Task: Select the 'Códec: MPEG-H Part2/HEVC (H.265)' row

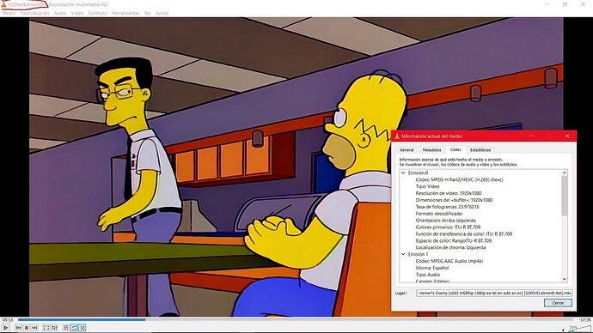Action: point(459,179)
